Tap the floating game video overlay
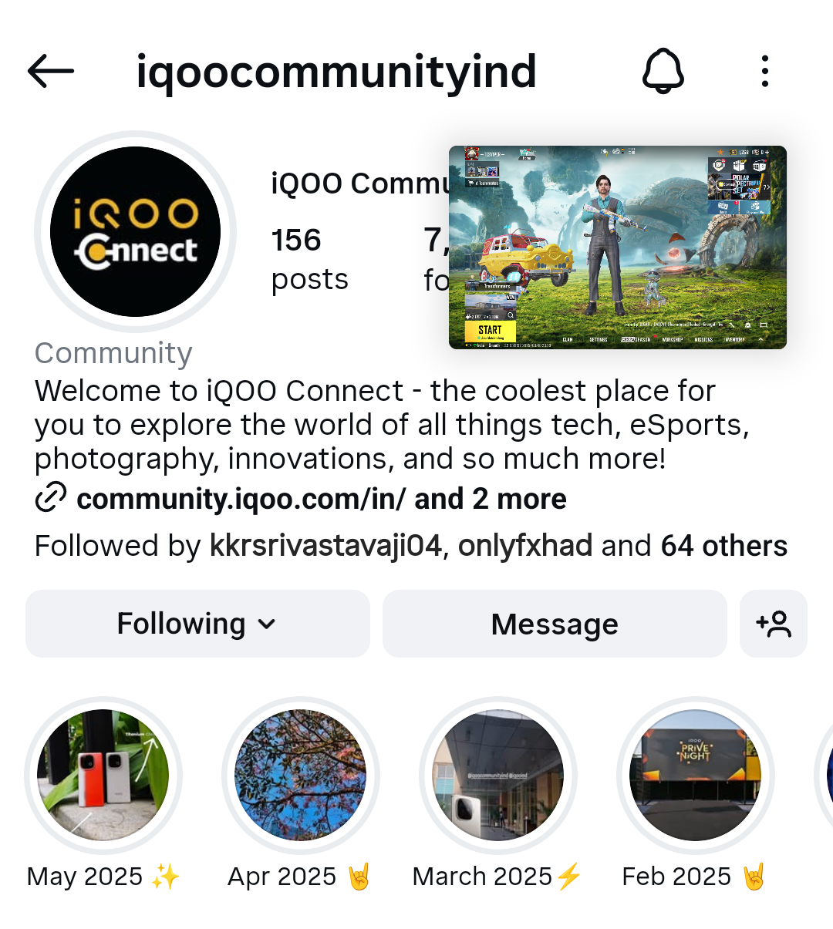833x929 pixels. pyautogui.click(x=618, y=247)
